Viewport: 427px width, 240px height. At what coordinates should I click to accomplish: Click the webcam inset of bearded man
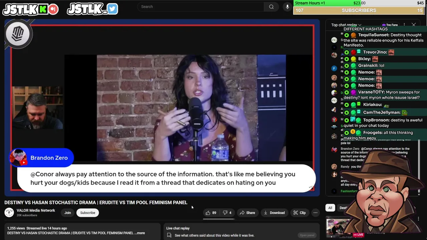coord(37,108)
